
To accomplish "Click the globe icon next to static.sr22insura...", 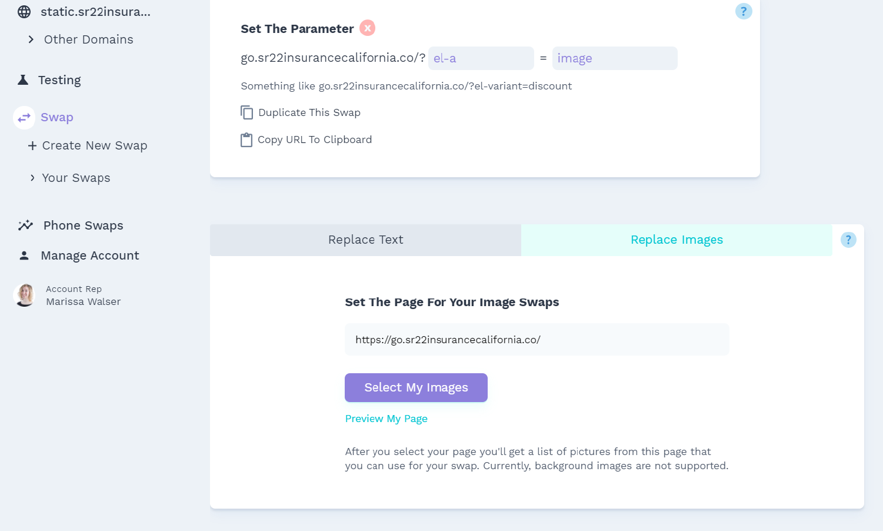I will pyautogui.click(x=24, y=11).
